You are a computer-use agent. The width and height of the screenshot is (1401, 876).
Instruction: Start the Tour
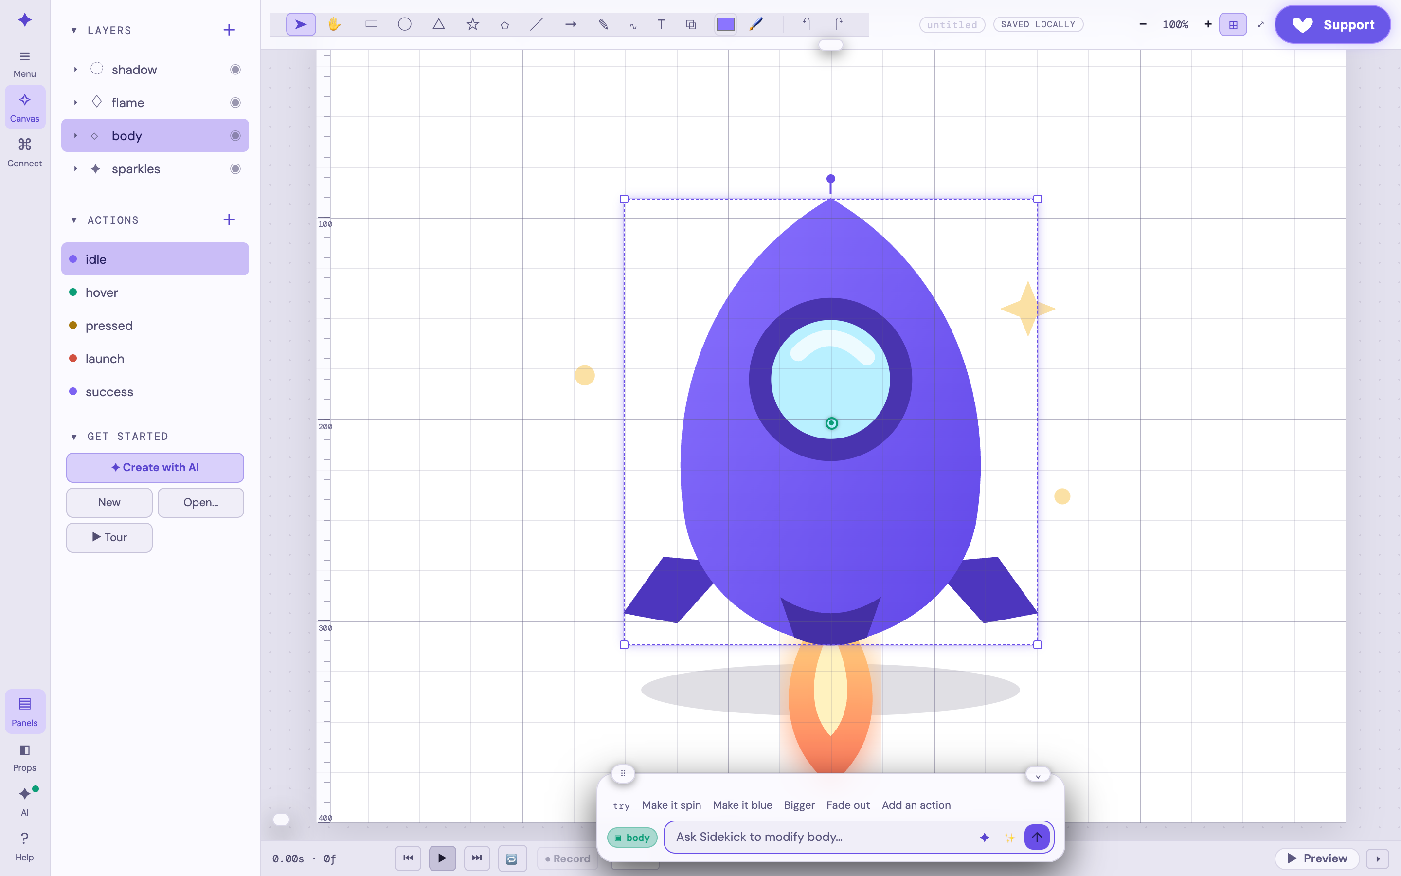(x=109, y=538)
